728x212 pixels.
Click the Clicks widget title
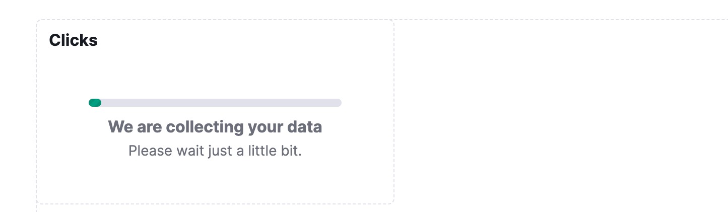(x=73, y=40)
